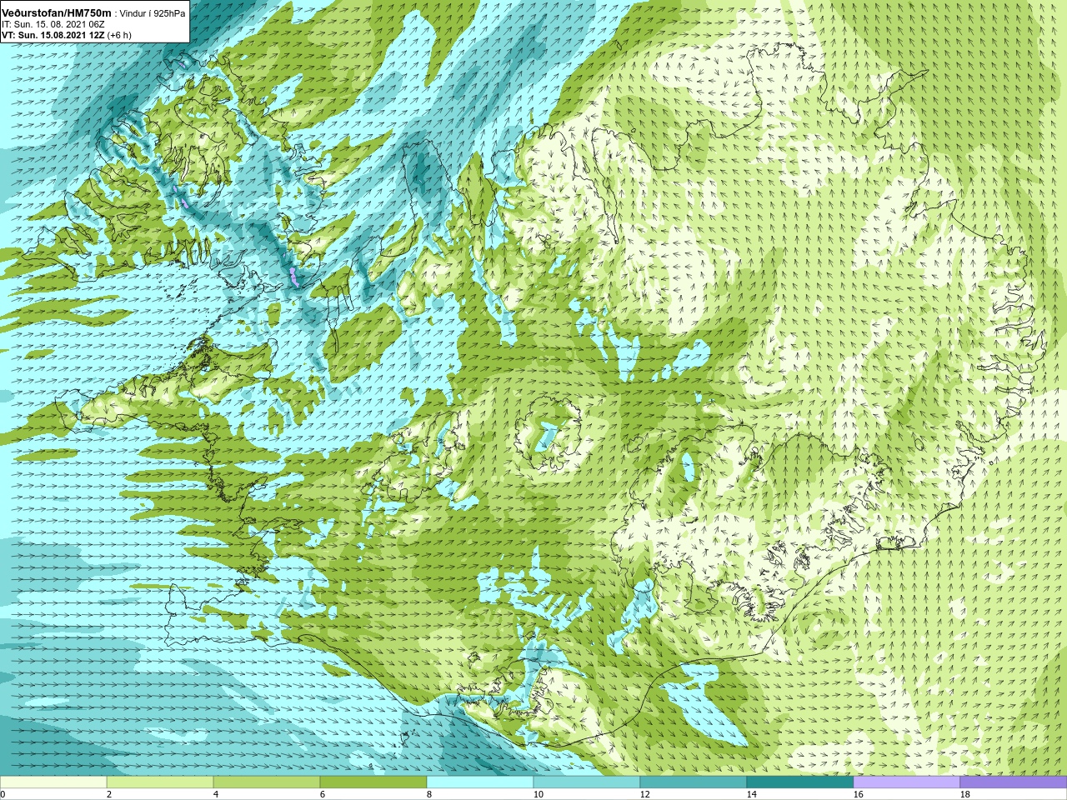Click the legend scale label '16'
Screen dimensions: 1067x800
point(859,794)
